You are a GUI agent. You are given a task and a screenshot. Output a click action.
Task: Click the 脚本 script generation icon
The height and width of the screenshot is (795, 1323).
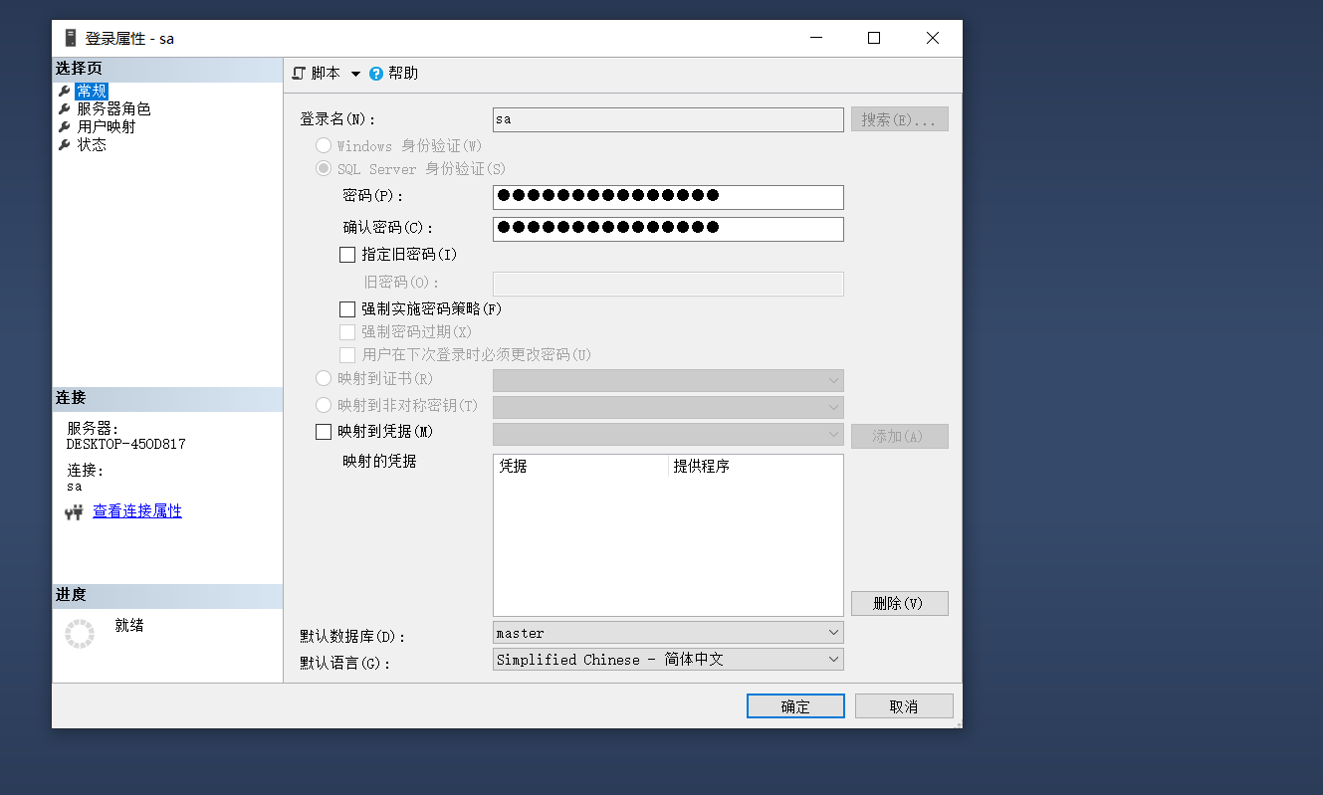(298, 73)
